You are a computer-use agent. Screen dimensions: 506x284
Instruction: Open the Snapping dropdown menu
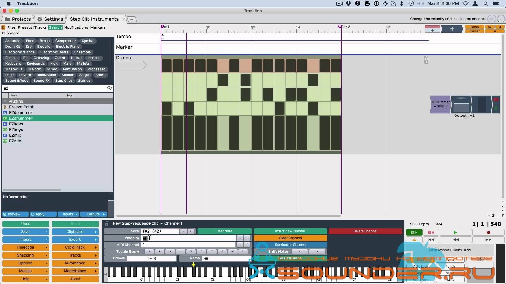coord(26,255)
